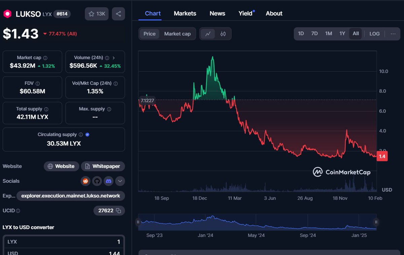Set chart range to 1Y
Image resolution: width=404 pixels, height=255 pixels.
coord(342,34)
